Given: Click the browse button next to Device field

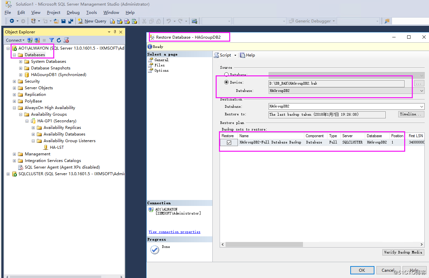Looking at the screenshot, I should [419, 83].
